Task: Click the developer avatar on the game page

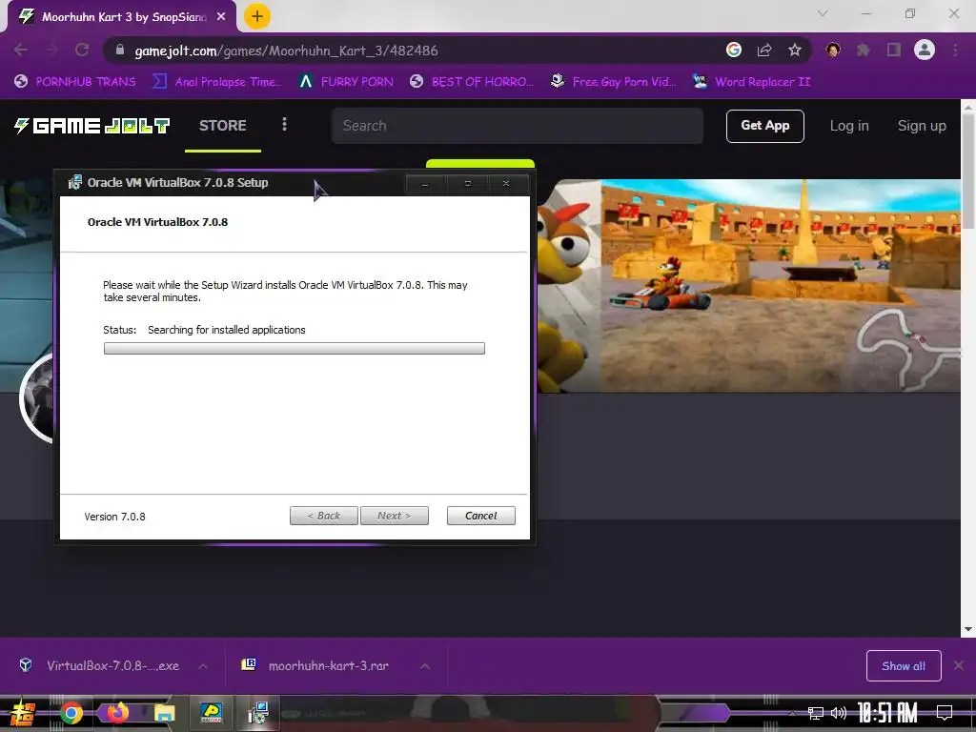Action: click(37, 398)
